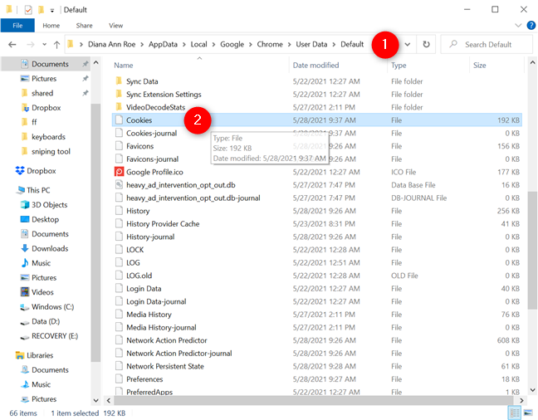Open the Recent locations dropdown arrow
This screenshot has height=420, width=538.
coord(43,44)
